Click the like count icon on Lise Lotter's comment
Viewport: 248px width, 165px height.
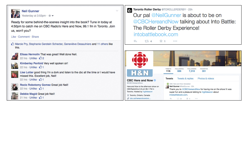pyautogui.click(x=41, y=79)
